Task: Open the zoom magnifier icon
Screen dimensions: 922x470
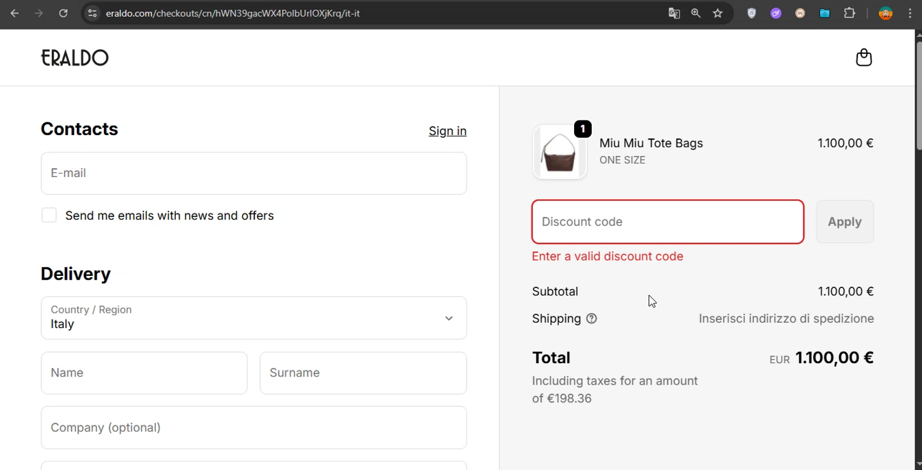Action: click(696, 13)
